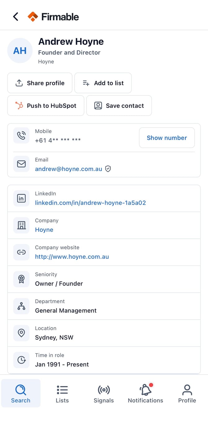Image resolution: width=208 pixels, height=424 pixels.
Task: Click the Share profile button
Action: pos(40,83)
